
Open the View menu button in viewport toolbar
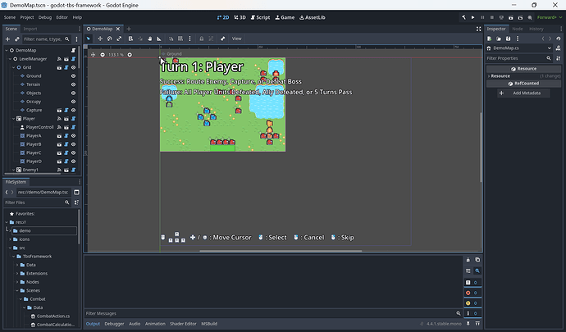(x=236, y=39)
